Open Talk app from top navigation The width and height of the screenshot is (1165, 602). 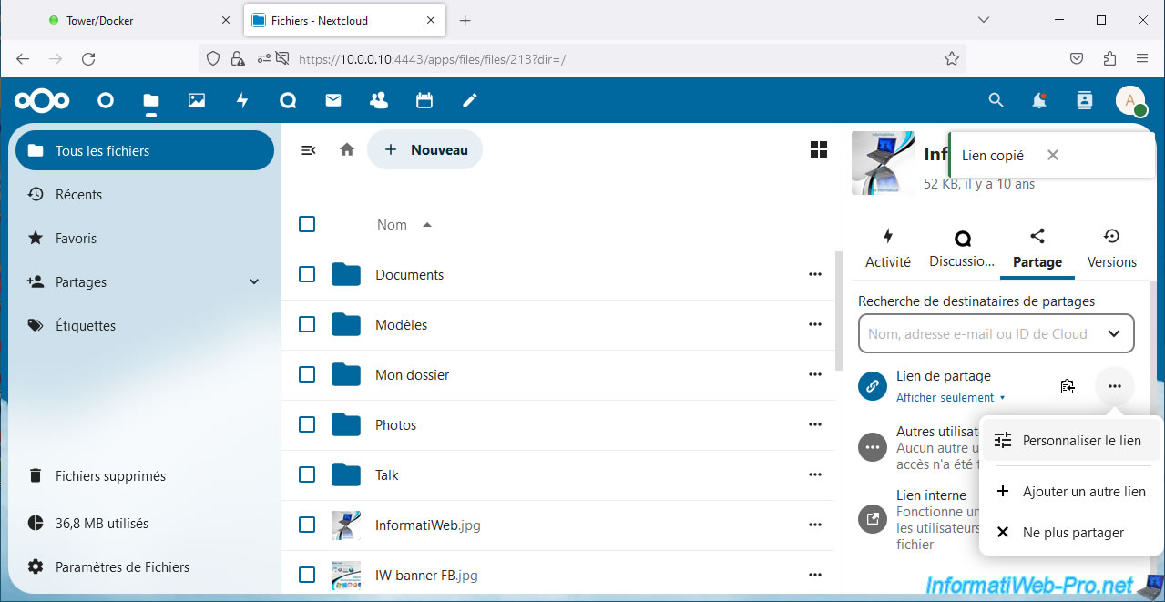pos(288,100)
